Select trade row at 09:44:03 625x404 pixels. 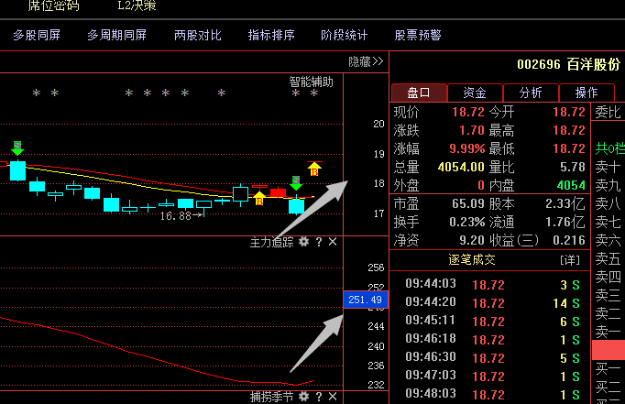pyautogui.click(x=492, y=285)
